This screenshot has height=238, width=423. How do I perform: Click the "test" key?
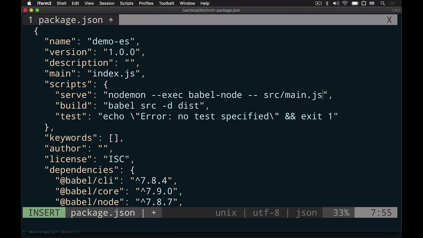(x=71, y=116)
